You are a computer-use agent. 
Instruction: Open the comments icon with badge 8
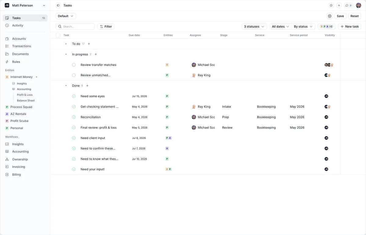349,5
